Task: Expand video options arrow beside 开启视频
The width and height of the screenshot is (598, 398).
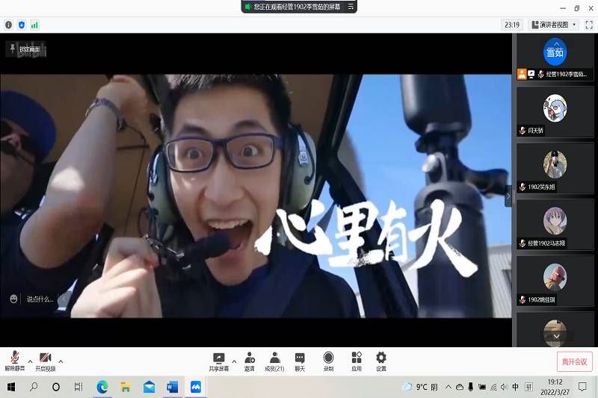Action: 61,361
